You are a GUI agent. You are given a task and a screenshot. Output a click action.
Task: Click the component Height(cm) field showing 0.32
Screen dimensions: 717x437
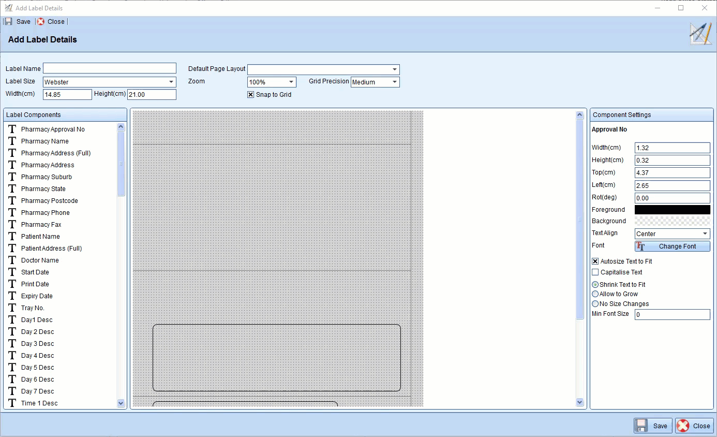click(673, 161)
